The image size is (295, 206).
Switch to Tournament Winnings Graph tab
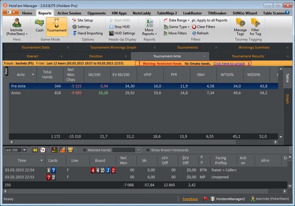tap(113, 48)
